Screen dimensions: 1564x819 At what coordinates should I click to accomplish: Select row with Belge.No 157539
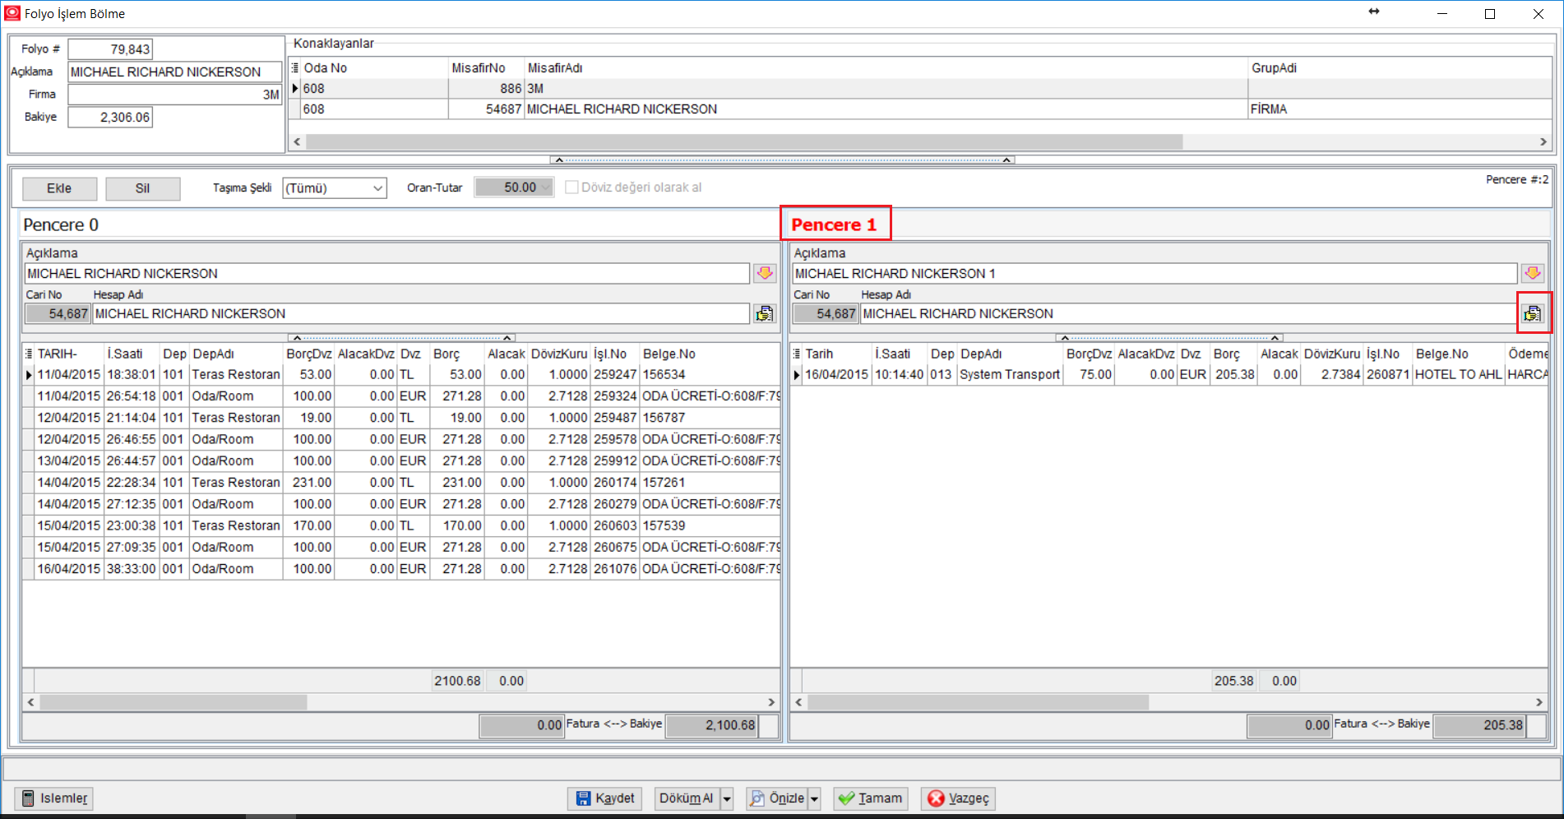pyautogui.click(x=402, y=525)
